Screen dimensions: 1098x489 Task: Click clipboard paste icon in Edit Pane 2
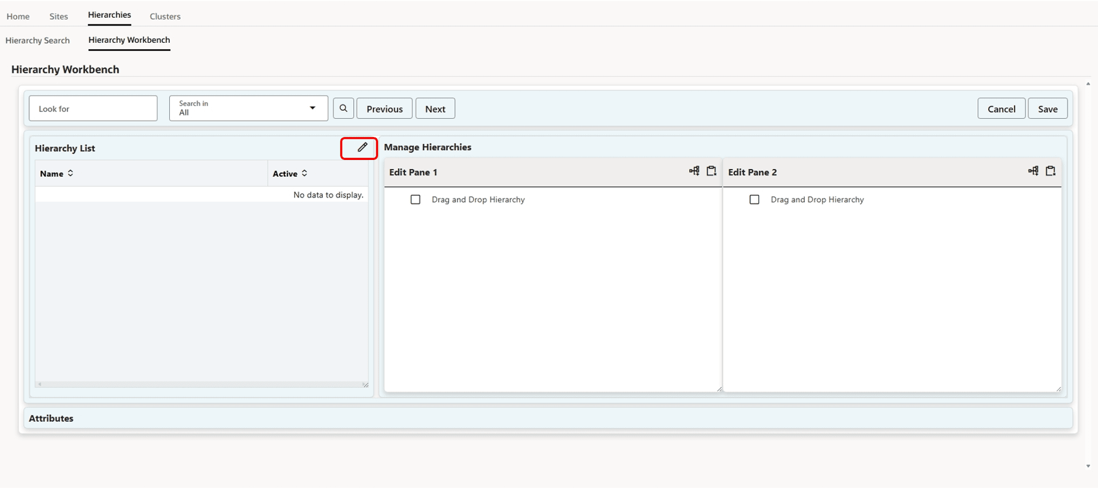(1051, 171)
